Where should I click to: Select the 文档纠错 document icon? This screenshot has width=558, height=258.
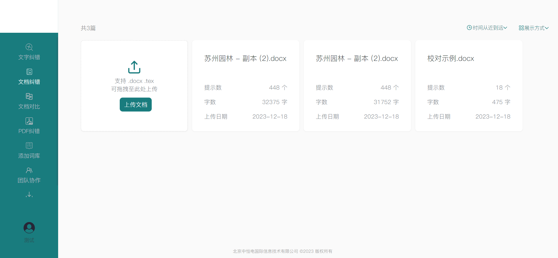coord(29,72)
